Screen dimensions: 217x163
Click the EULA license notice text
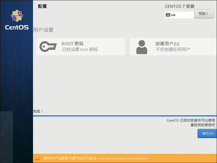pyautogui.click(x=96, y=158)
